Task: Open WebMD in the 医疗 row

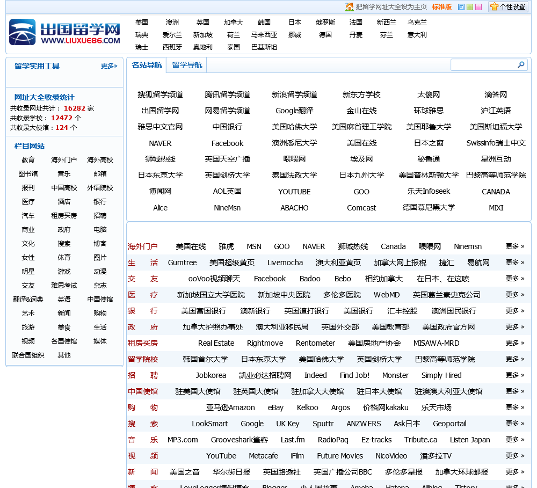Action: tap(387, 295)
